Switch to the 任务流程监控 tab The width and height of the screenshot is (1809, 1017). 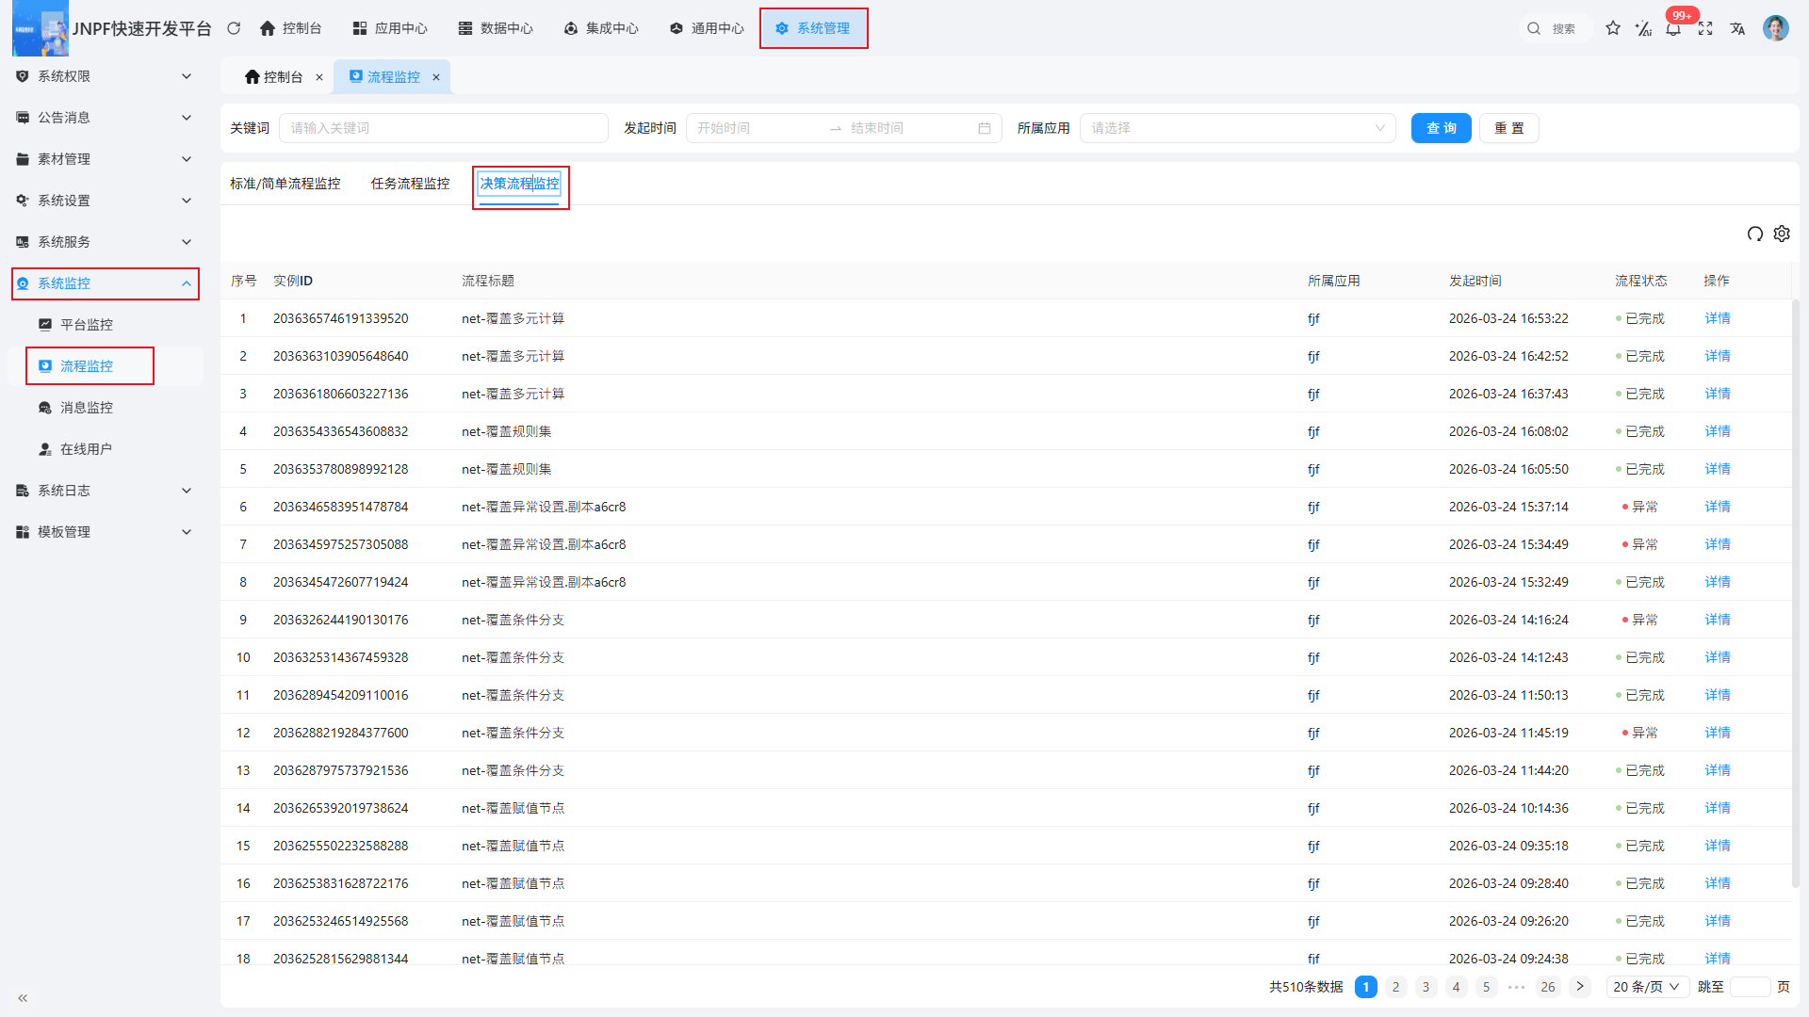coord(410,184)
